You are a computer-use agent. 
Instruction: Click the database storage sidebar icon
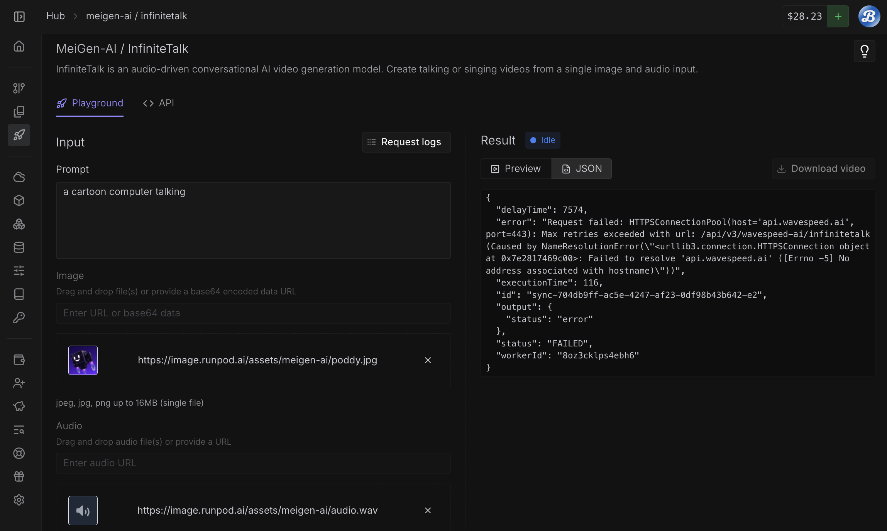coord(19,247)
